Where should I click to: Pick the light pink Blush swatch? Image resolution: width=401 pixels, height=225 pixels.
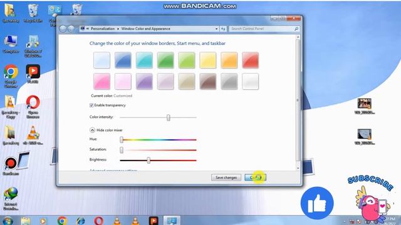(123, 81)
